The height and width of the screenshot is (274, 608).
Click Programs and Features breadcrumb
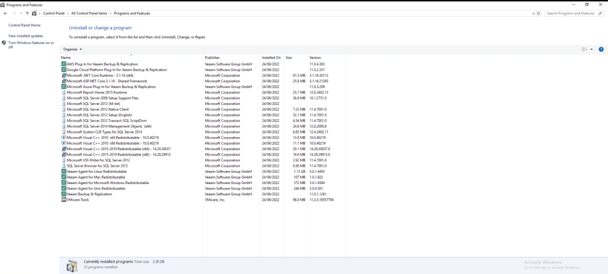pos(132,13)
